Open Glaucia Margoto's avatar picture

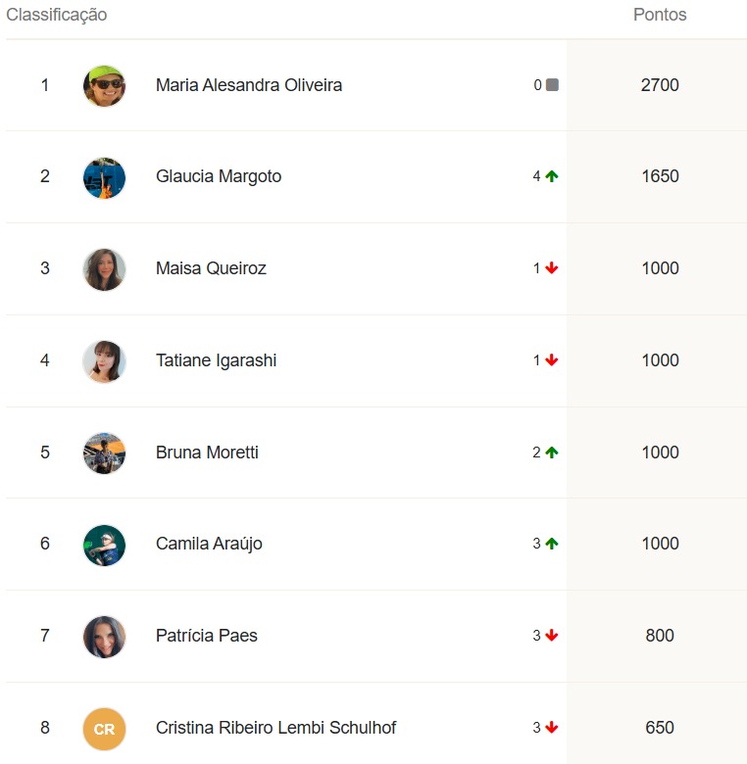(104, 178)
